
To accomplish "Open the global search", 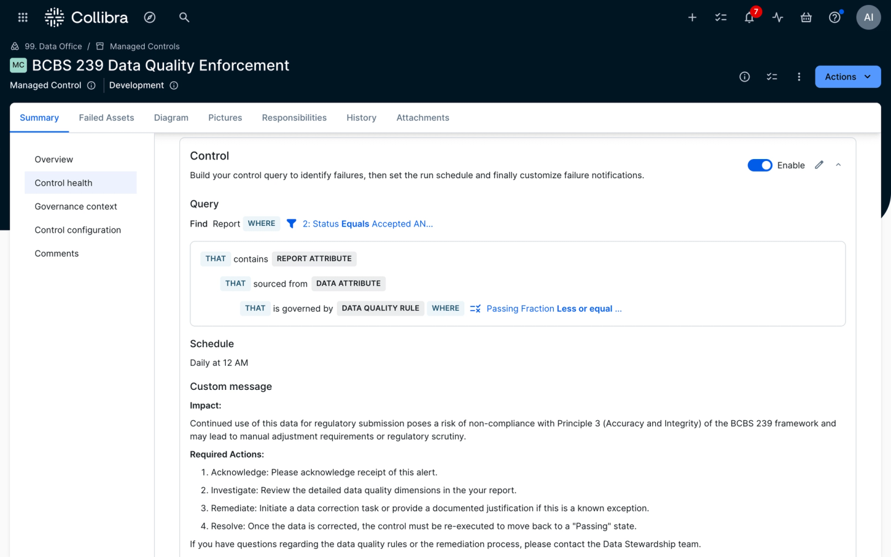I will [184, 17].
